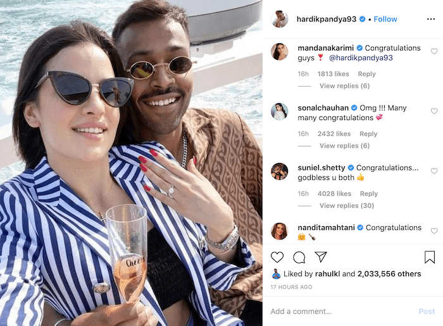Image resolution: width=443 pixels, height=326 pixels.
Task: Open comments with the speech bubble icon
Action: [x=299, y=257]
